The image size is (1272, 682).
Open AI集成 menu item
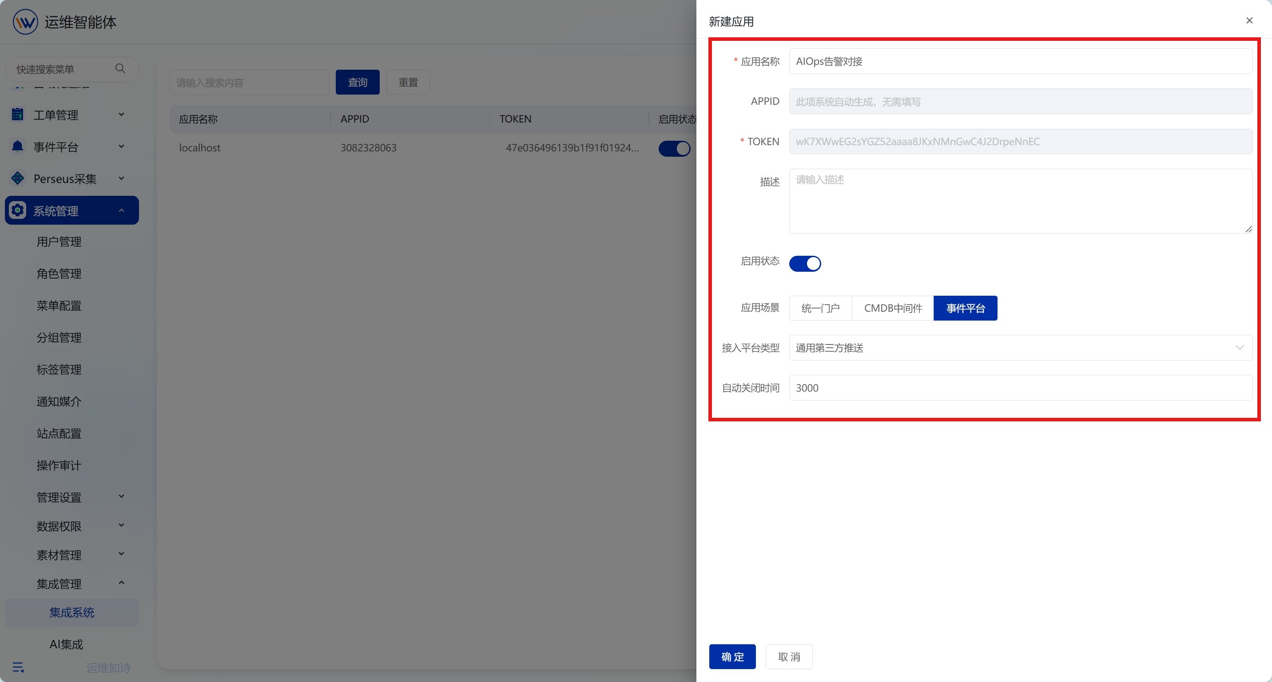click(x=66, y=644)
